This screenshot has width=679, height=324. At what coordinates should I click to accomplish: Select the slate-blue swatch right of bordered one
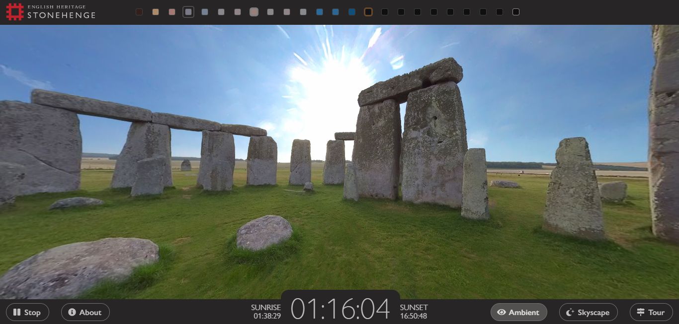[x=205, y=12]
